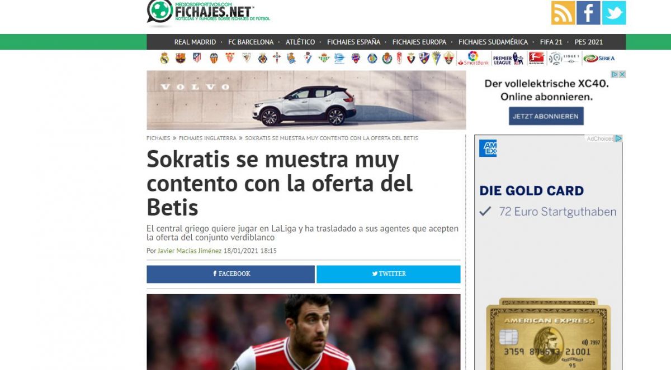The height and width of the screenshot is (370, 671).
Task: Select the Real Valladolid crest
Action: (387, 58)
